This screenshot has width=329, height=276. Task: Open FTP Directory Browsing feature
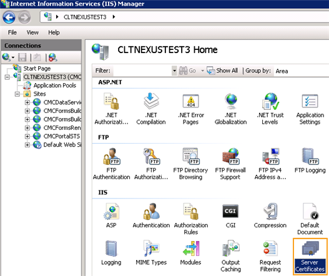point(191,164)
